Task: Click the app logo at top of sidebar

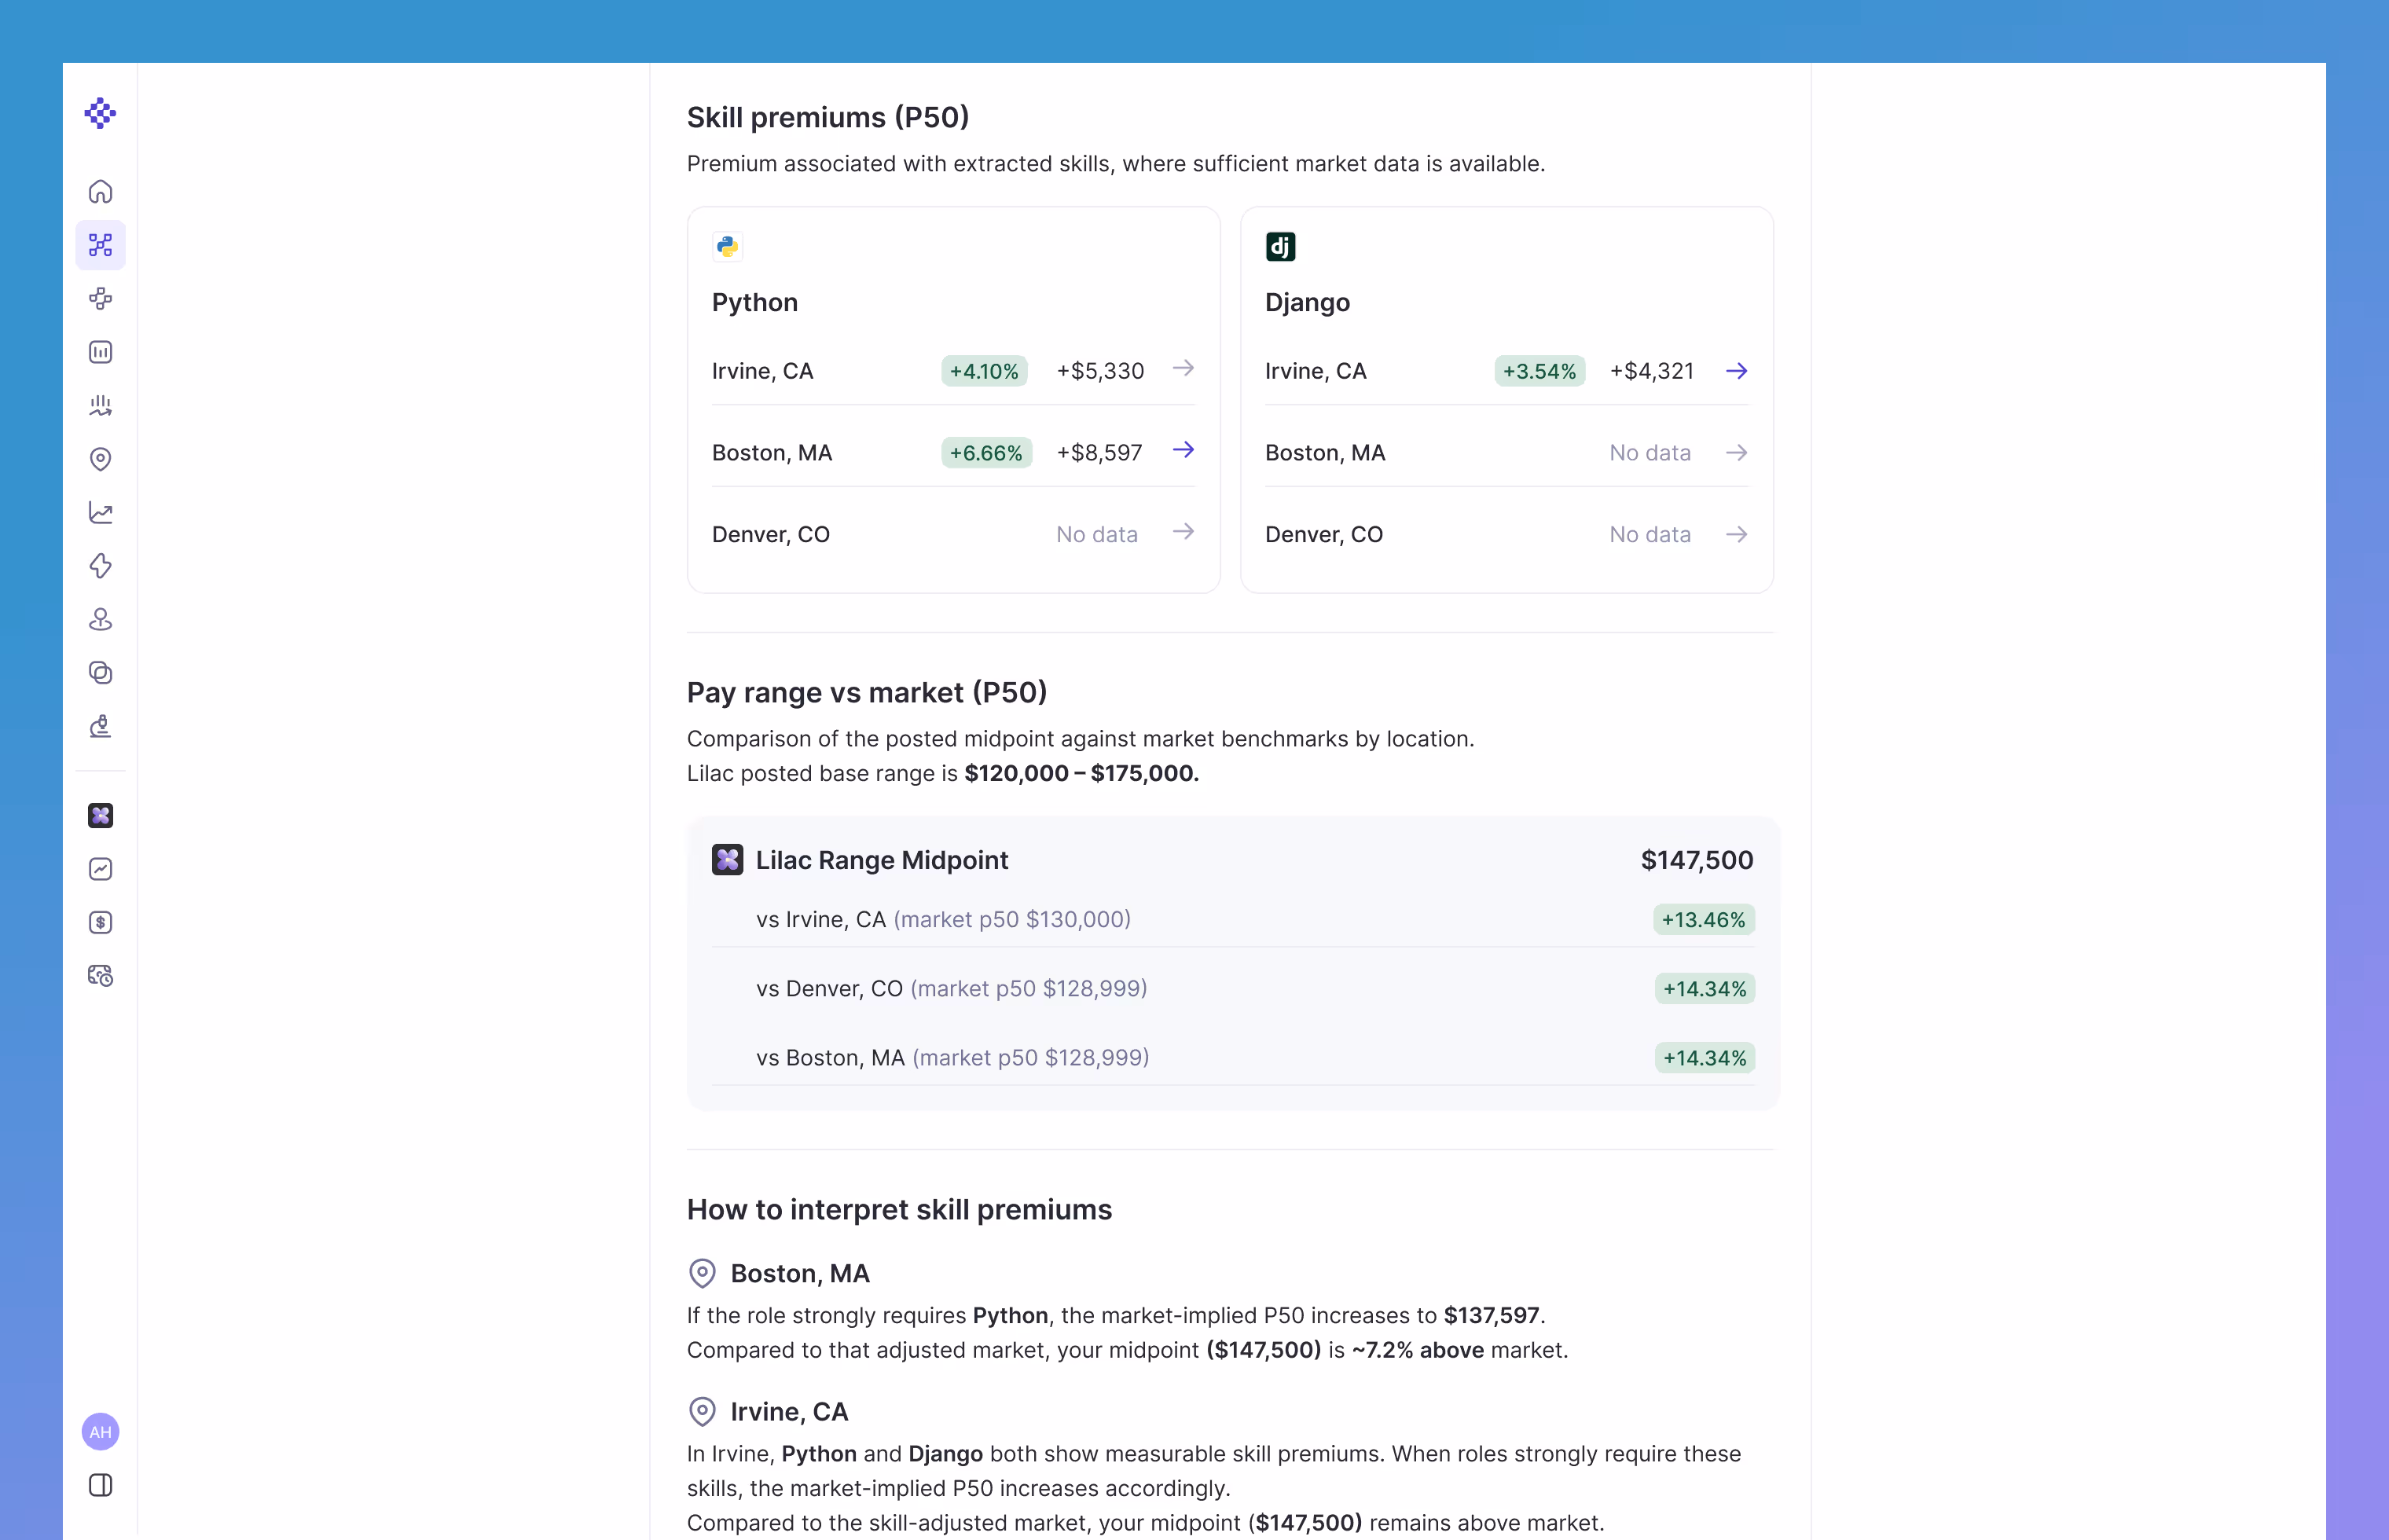Action: pos(100,113)
